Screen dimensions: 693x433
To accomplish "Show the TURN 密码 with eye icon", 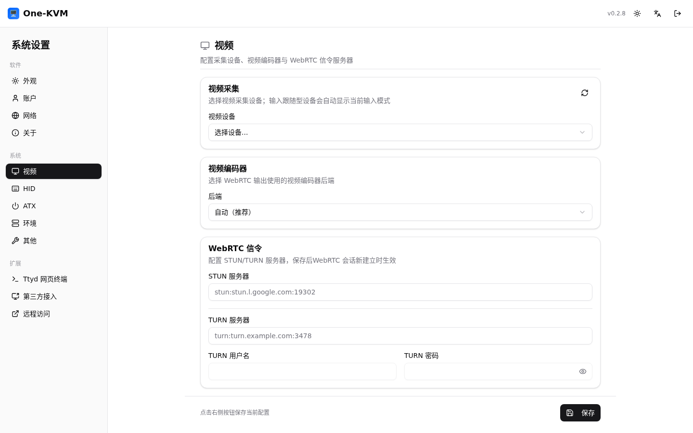I will (x=583, y=371).
